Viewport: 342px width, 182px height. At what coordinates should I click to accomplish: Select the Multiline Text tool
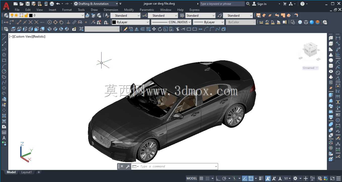[x=4, y=138]
